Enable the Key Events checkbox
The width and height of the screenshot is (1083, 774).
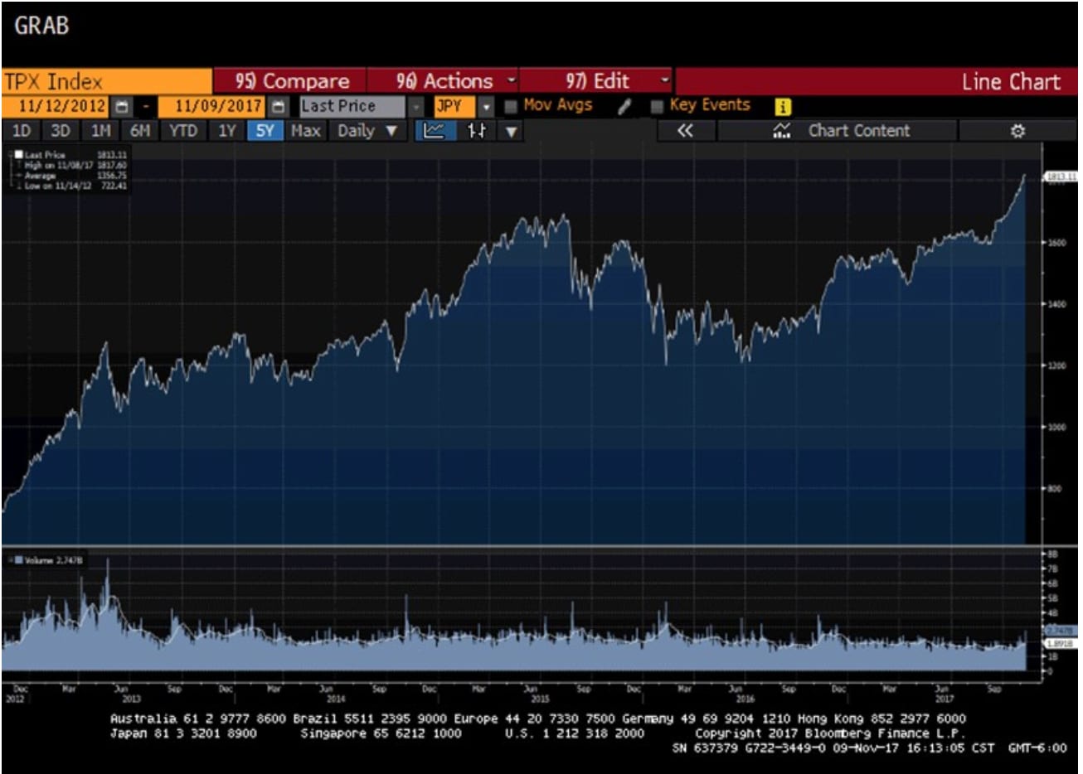(657, 106)
